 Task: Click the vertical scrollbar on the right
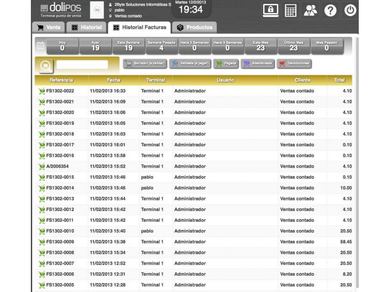point(357,163)
